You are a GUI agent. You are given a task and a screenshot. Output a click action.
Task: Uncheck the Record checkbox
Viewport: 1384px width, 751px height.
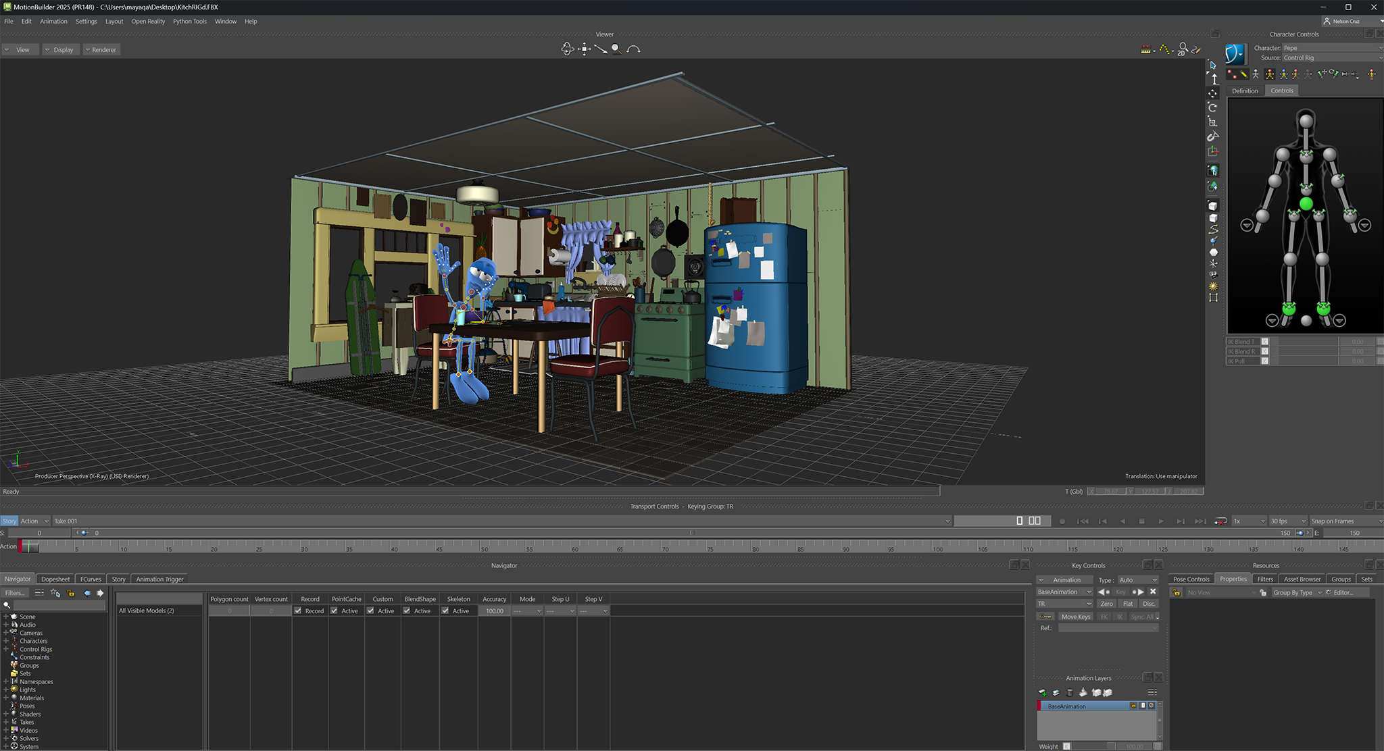coord(298,611)
